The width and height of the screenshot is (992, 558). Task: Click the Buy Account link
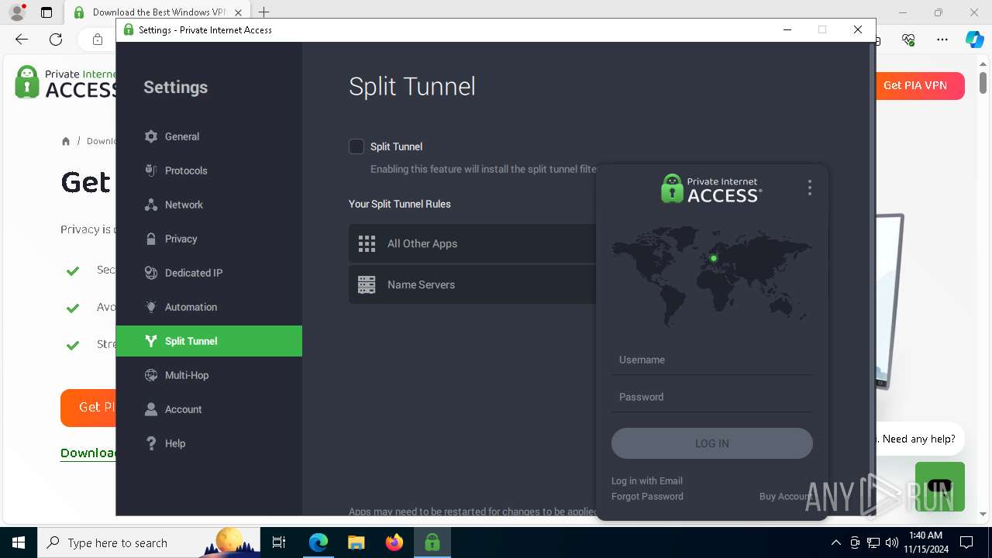tap(786, 497)
